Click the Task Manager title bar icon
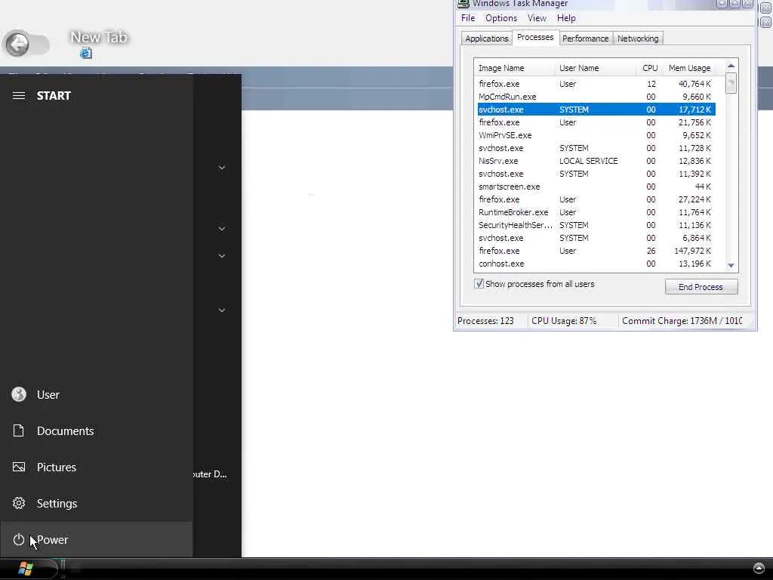The image size is (773, 580). (x=463, y=4)
